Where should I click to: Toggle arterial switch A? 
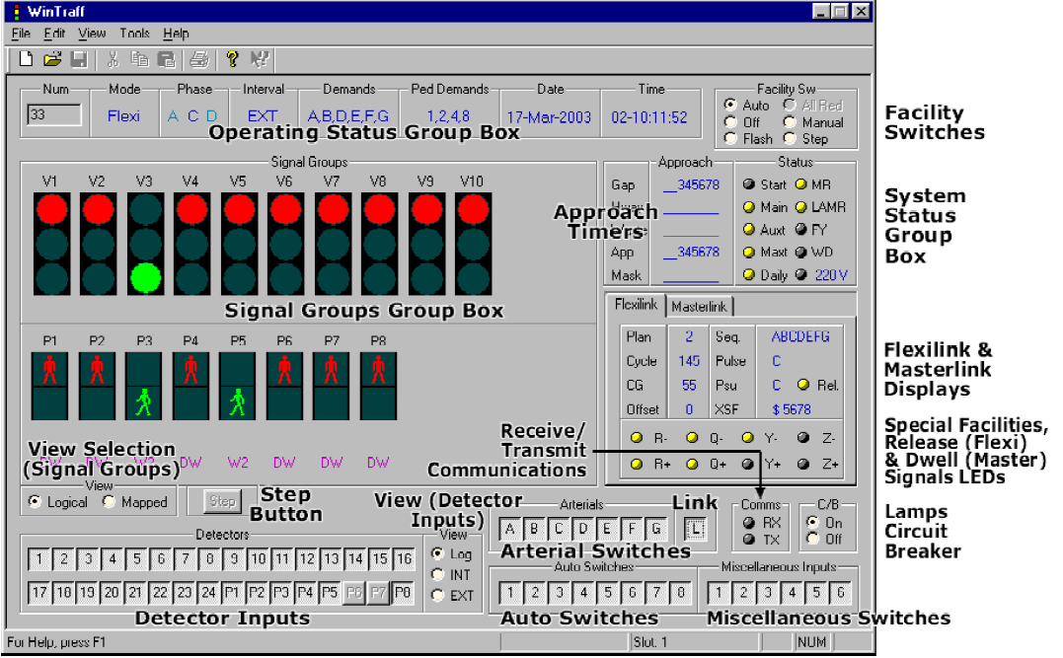(510, 529)
